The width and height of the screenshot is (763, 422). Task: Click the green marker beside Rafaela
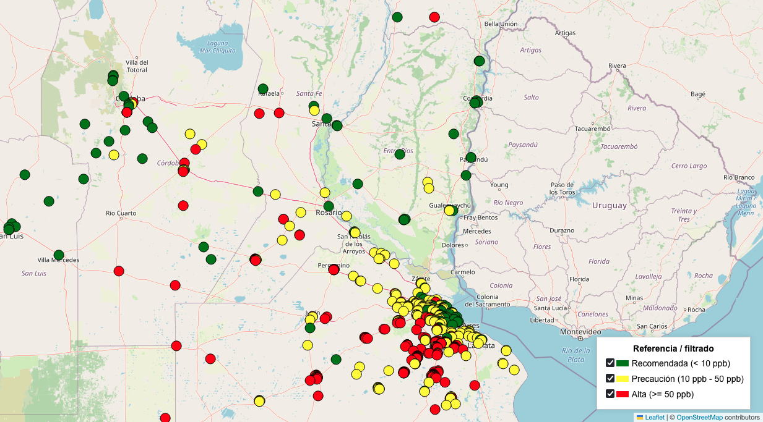pos(263,89)
